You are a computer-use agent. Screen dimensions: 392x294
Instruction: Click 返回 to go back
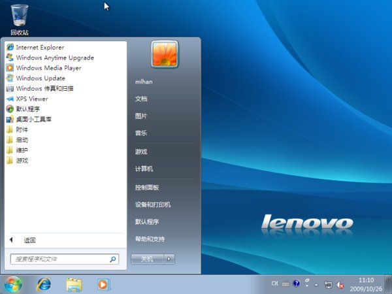click(29, 240)
